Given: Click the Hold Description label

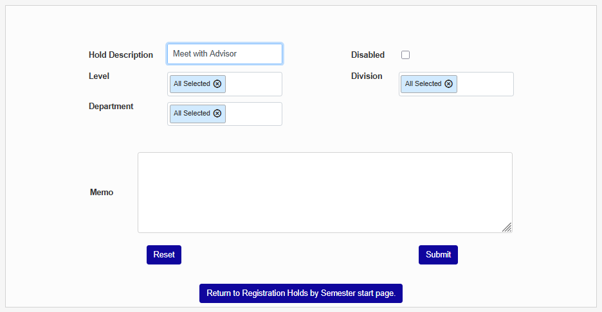Looking at the screenshot, I should [121, 55].
